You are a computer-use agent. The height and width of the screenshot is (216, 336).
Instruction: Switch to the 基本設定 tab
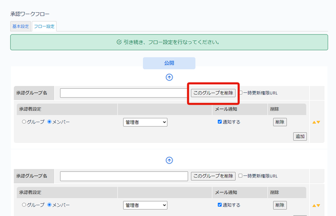(x=21, y=26)
